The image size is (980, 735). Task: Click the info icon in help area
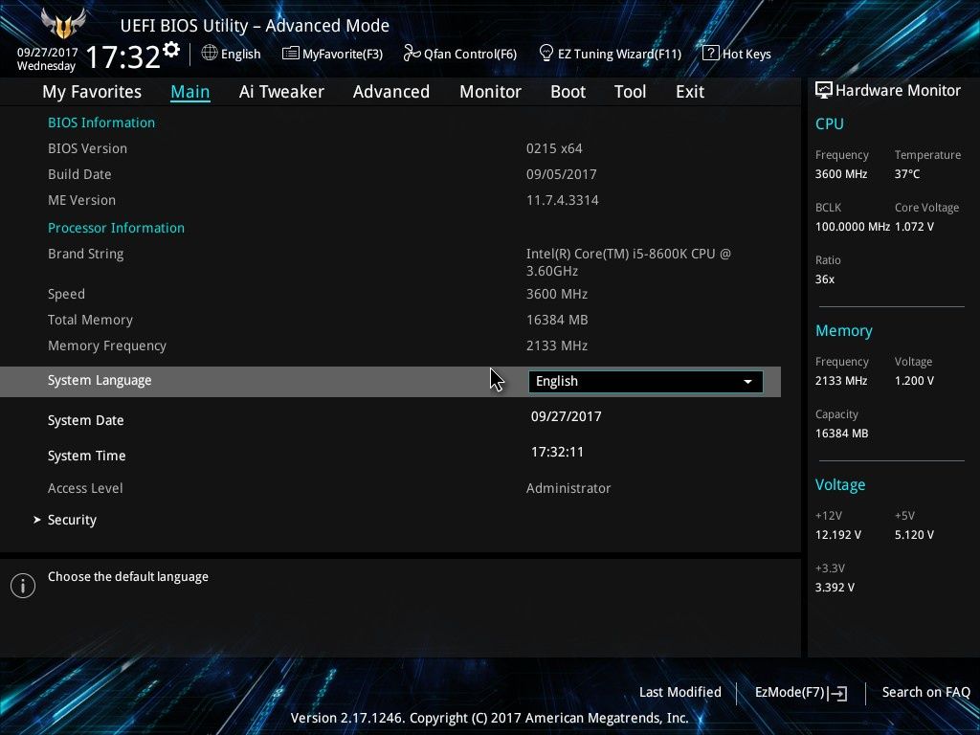[23, 586]
